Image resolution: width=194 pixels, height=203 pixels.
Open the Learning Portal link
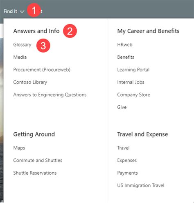(x=133, y=70)
